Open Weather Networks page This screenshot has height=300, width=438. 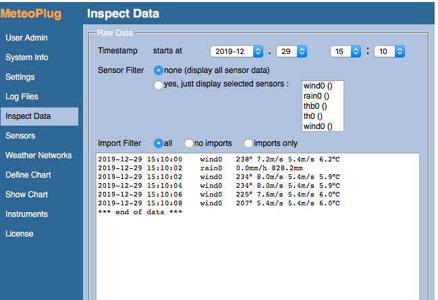(x=38, y=155)
